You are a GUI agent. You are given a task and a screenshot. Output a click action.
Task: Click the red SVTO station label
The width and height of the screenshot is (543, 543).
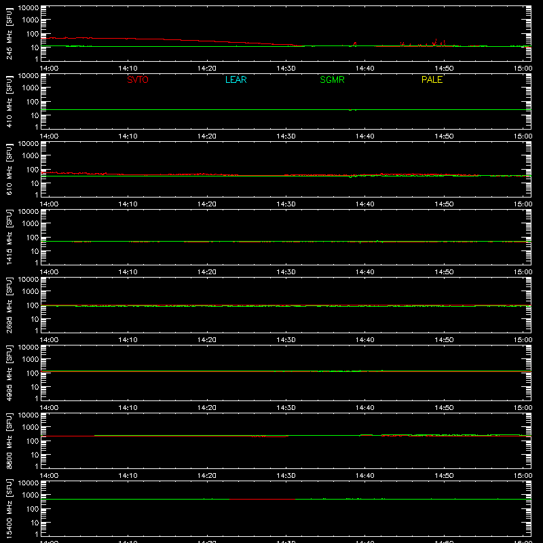point(138,79)
